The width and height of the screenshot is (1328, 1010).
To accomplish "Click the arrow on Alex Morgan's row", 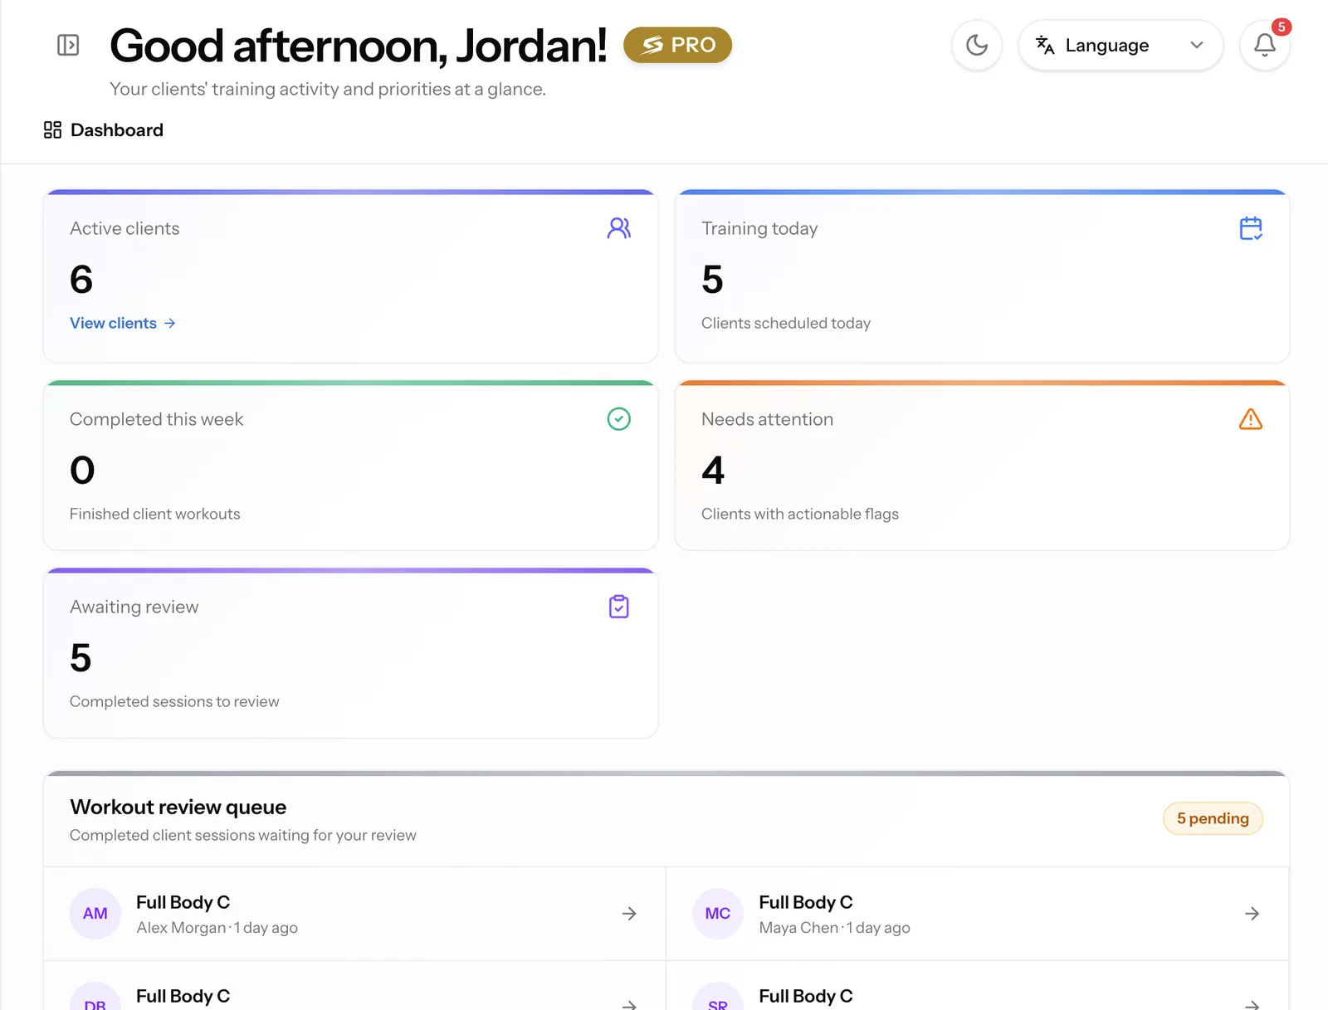I will click(x=629, y=914).
